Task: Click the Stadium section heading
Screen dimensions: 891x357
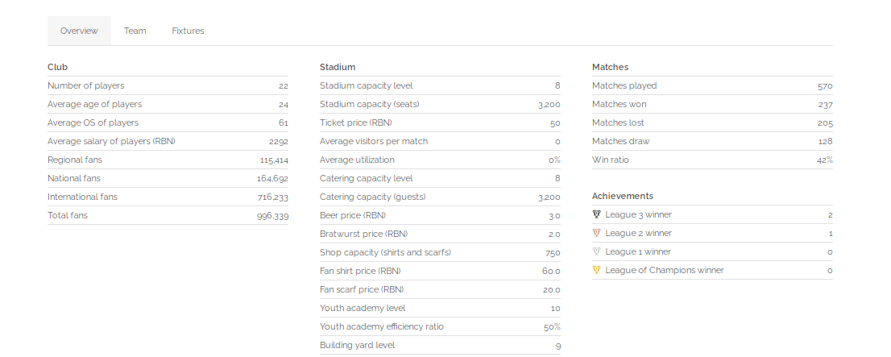Action: 338,67
